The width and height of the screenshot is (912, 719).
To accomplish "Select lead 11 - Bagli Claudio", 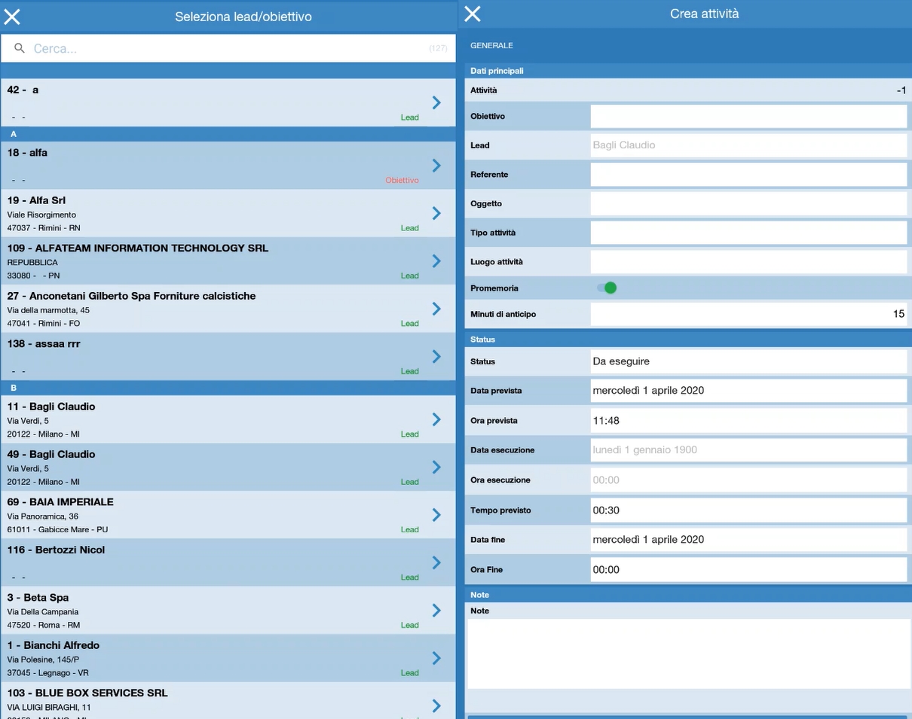I will coord(228,419).
